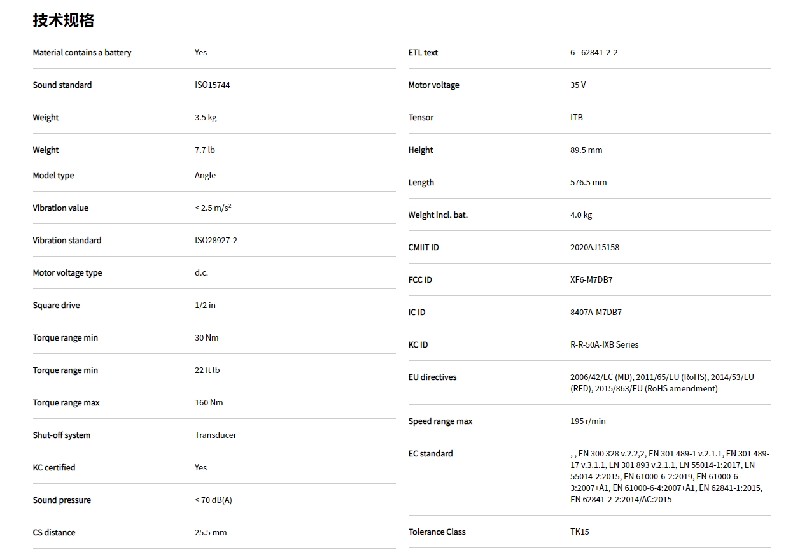Click the IC ID 8407A-M7DB7 value
This screenshot has width=800, height=550.
click(x=596, y=312)
